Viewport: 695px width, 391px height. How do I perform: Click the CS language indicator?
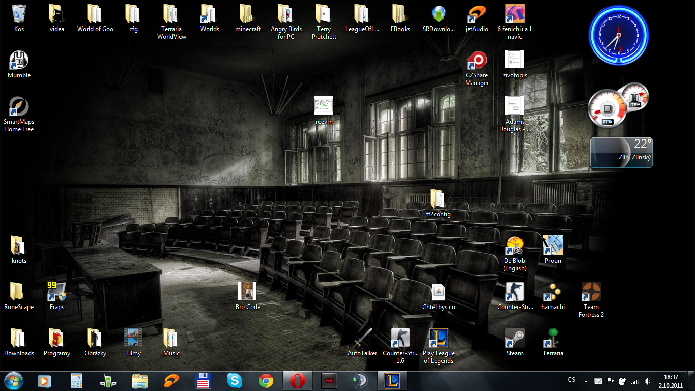[571, 380]
